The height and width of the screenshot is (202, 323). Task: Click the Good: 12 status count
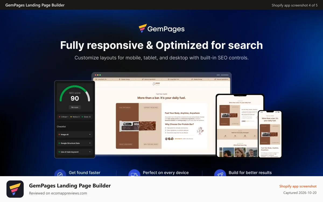pyautogui.click(x=86, y=117)
